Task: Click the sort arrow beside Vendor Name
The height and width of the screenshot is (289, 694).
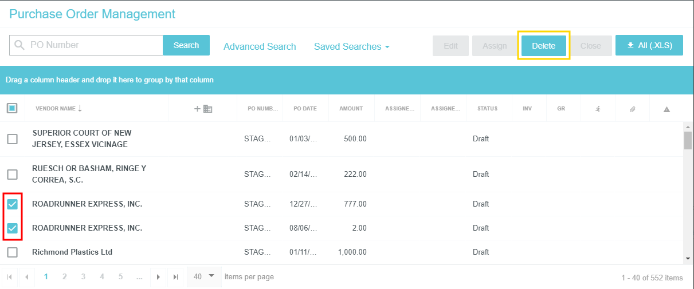Action: point(80,108)
